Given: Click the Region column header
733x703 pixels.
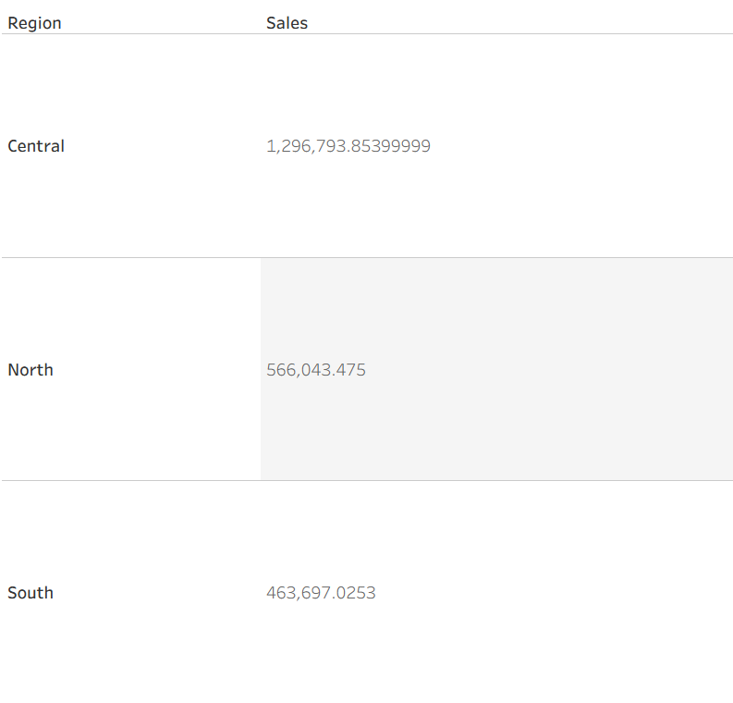Looking at the screenshot, I should (x=34, y=23).
